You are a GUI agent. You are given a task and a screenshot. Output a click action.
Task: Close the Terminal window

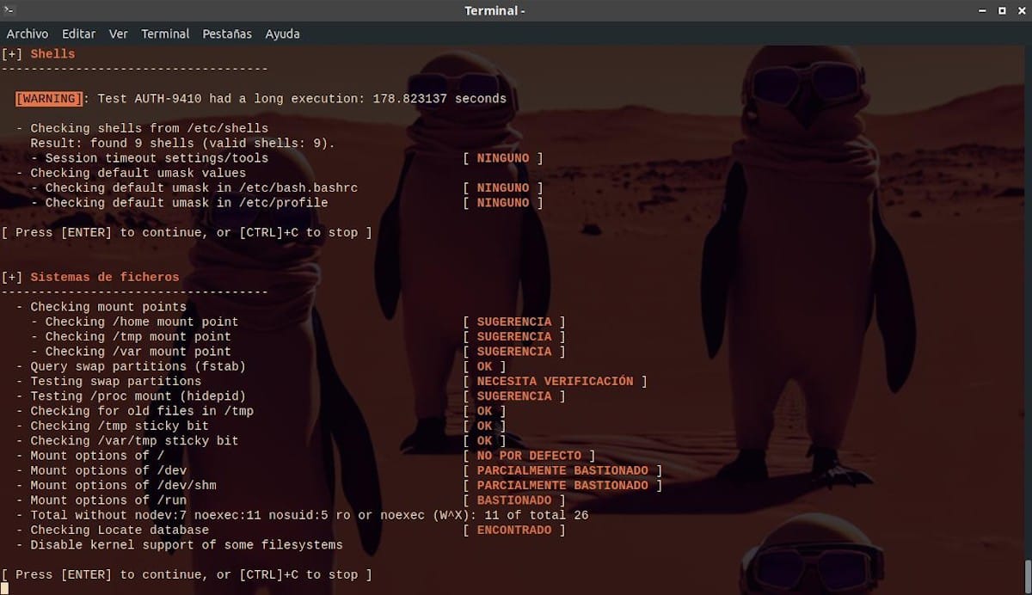click(x=1020, y=10)
